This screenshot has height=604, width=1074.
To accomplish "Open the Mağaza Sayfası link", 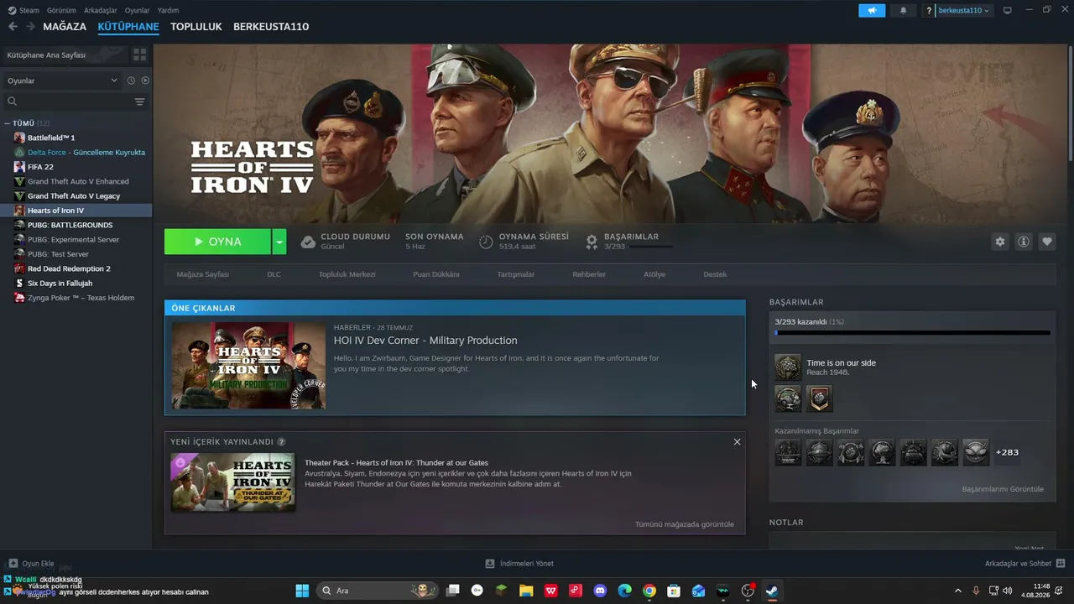I will pyautogui.click(x=203, y=274).
